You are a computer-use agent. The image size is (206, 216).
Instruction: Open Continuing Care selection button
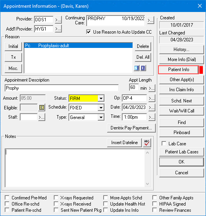(150, 20)
